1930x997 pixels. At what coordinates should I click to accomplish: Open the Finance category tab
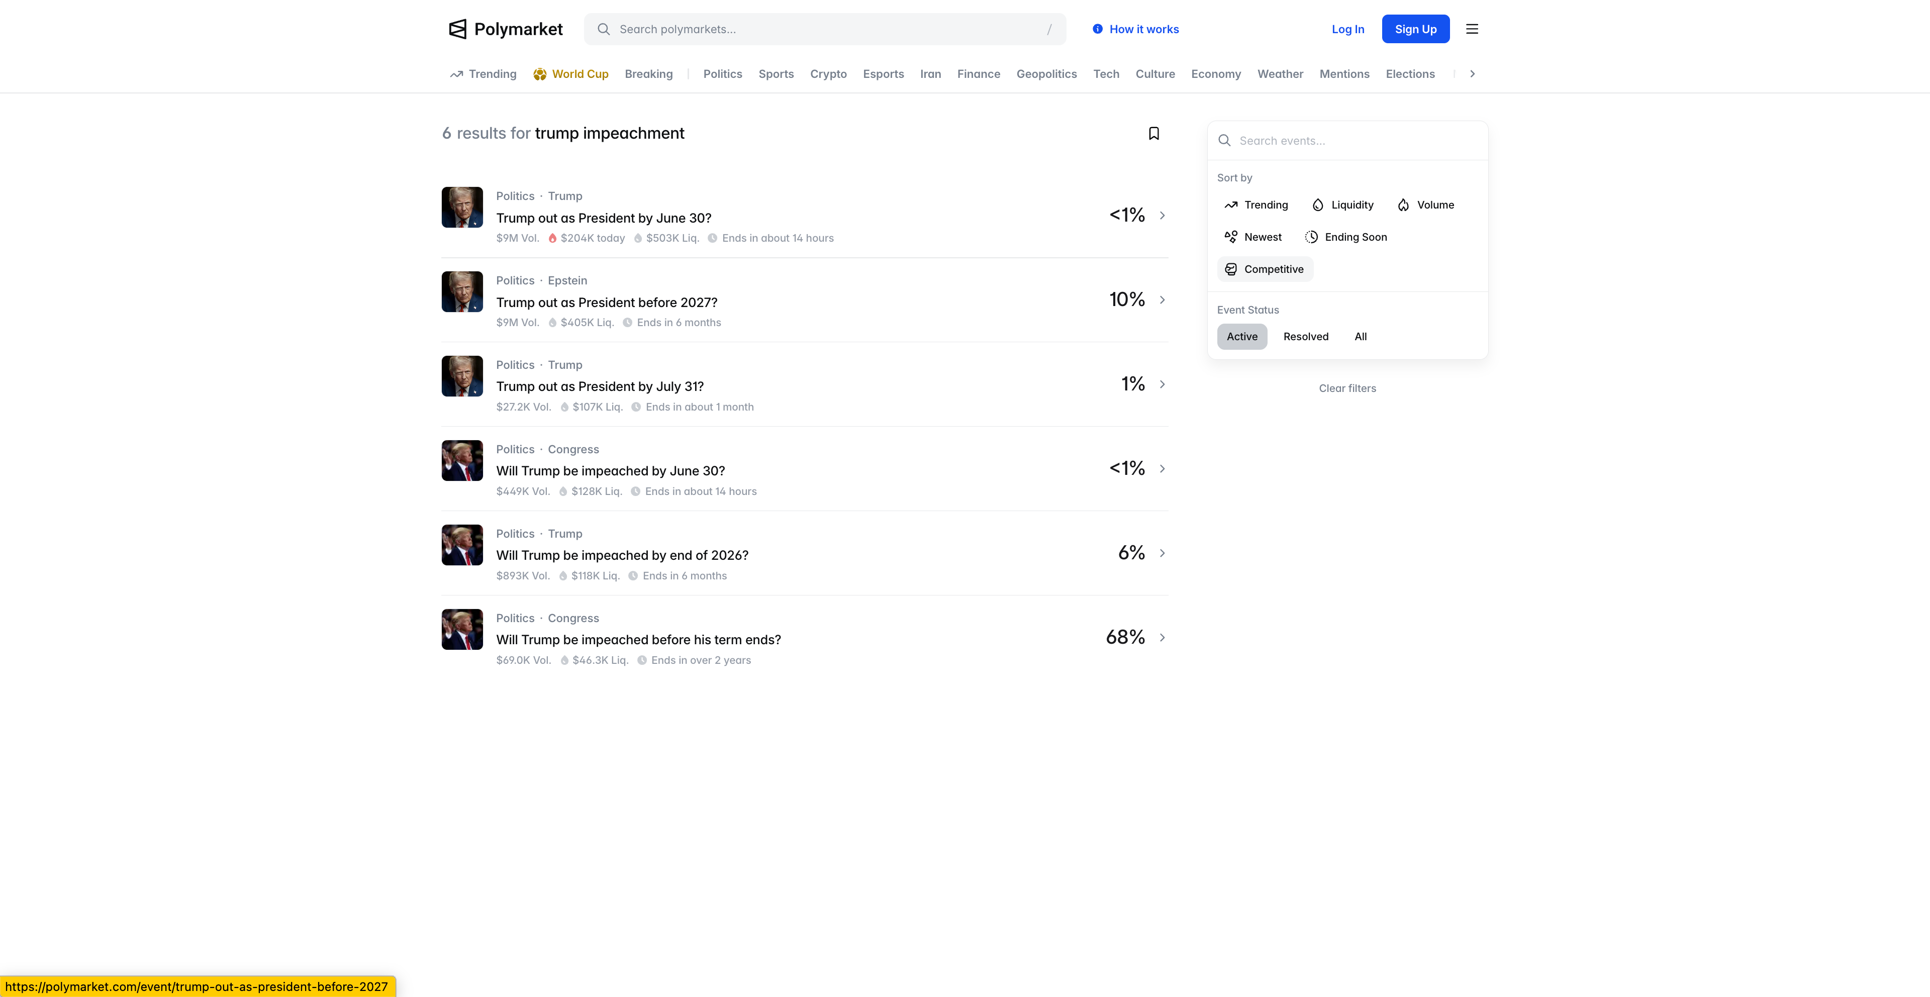coord(979,74)
